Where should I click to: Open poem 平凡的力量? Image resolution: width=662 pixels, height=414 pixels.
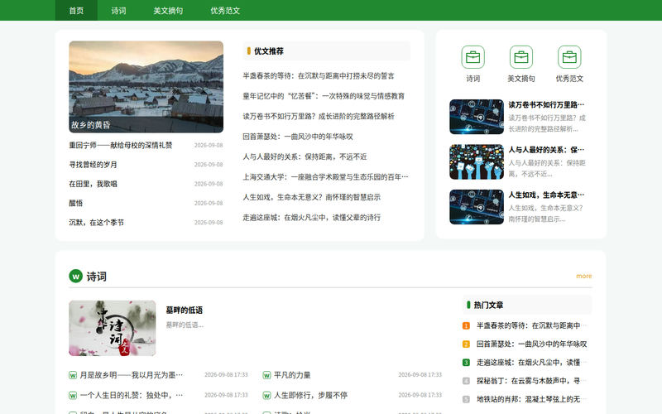pos(292,375)
